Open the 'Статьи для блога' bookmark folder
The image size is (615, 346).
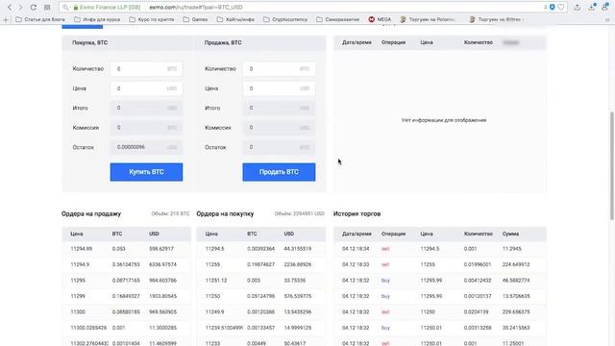40,19
